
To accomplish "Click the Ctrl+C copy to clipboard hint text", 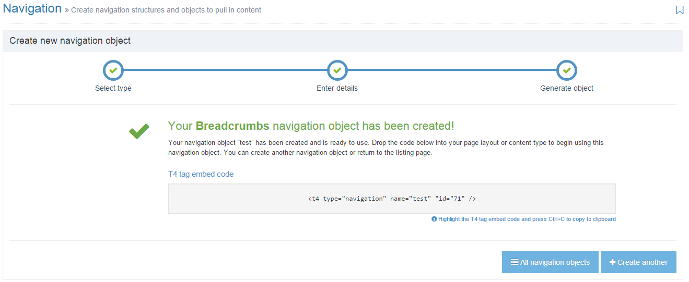I will 527,219.
